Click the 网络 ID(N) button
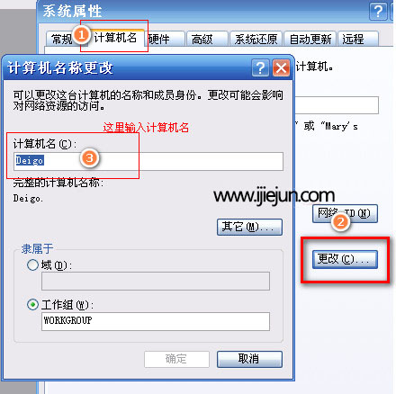 point(345,214)
